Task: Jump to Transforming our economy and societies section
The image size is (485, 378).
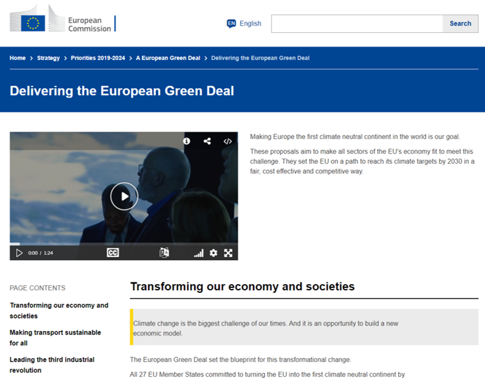Action: pos(59,311)
